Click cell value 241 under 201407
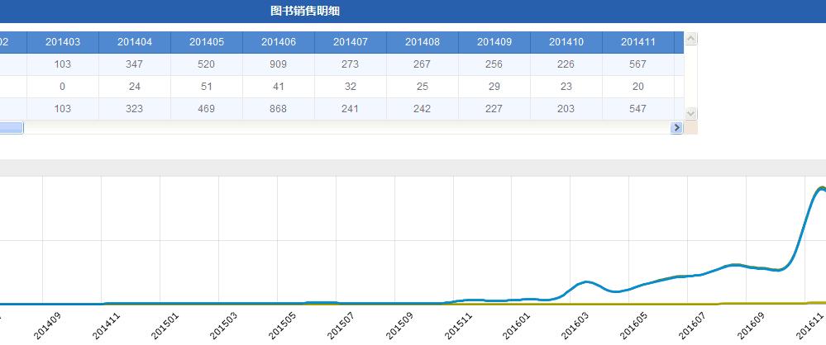Image resolution: width=826 pixels, height=345 pixels. [x=351, y=109]
